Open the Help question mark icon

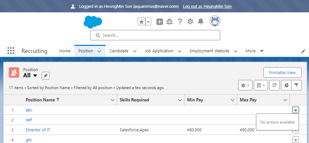click(180, 21)
